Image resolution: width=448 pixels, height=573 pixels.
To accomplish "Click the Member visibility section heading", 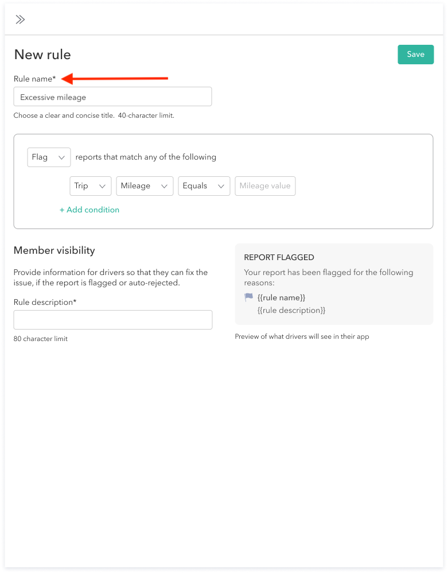I will [54, 250].
